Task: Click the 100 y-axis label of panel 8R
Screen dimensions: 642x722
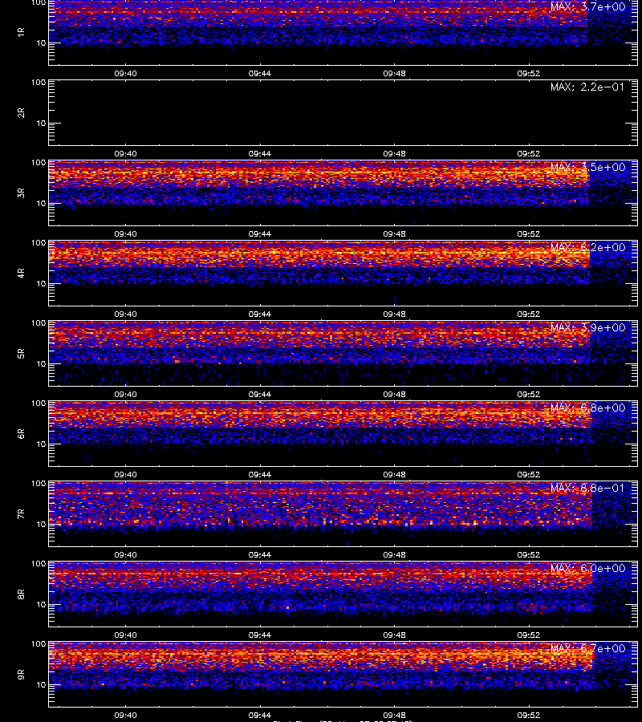Action: pos(39,564)
